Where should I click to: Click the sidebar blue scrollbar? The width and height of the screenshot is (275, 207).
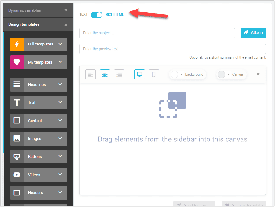point(3,93)
